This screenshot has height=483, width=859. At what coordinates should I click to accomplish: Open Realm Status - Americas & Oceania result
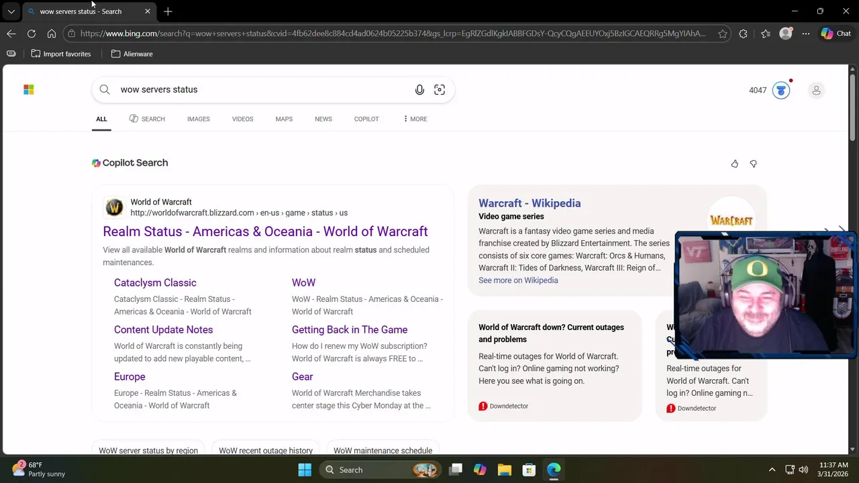(265, 231)
